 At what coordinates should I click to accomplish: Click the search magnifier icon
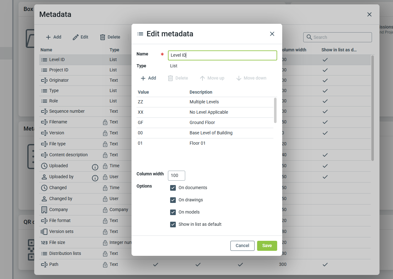pyautogui.click(x=309, y=37)
